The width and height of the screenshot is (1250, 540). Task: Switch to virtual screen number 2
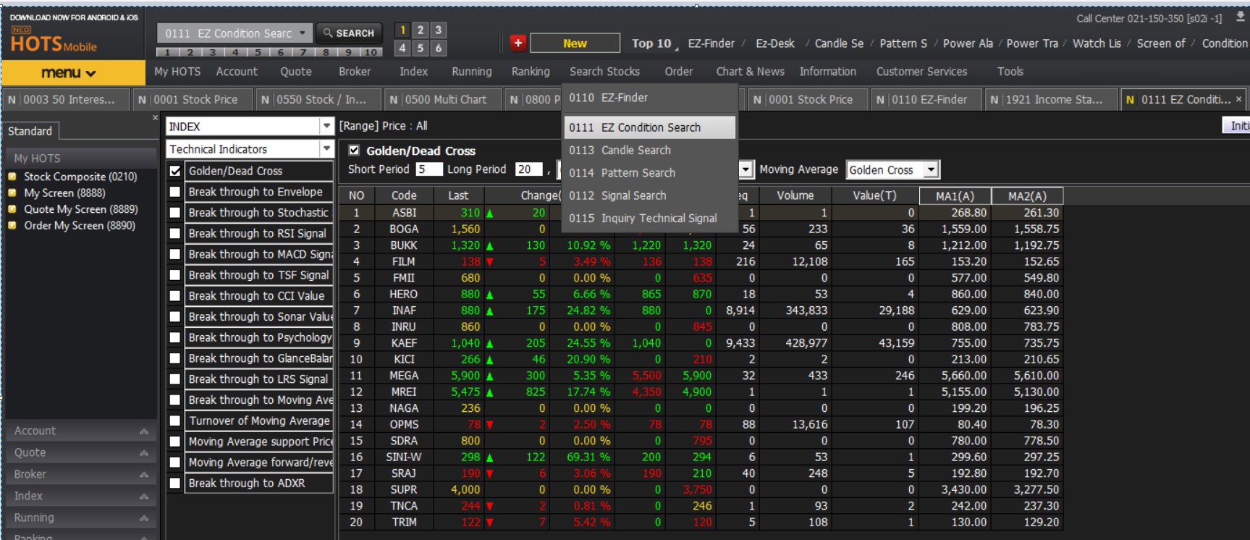(x=421, y=30)
